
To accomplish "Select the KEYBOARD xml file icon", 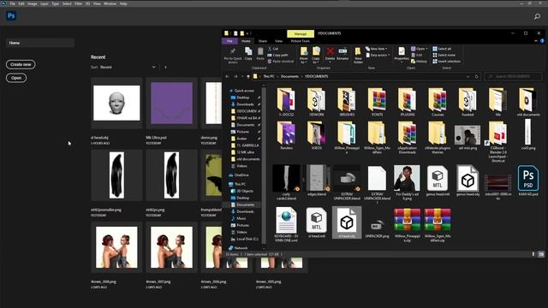I will (286, 221).
